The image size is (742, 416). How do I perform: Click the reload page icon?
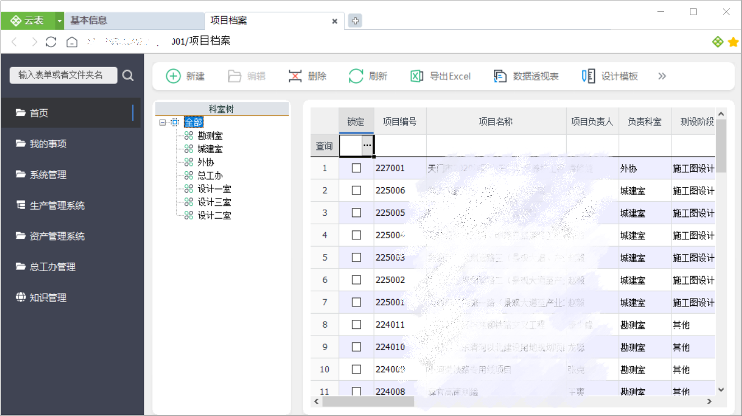[52, 42]
